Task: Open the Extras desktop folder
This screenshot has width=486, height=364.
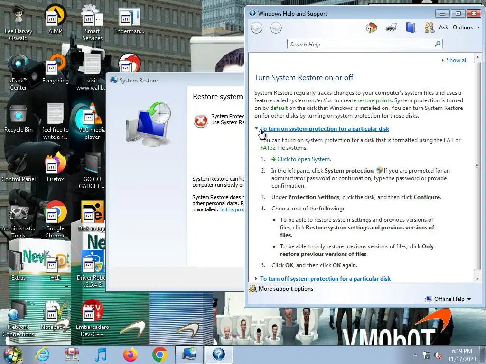Action: click(19, 266)
